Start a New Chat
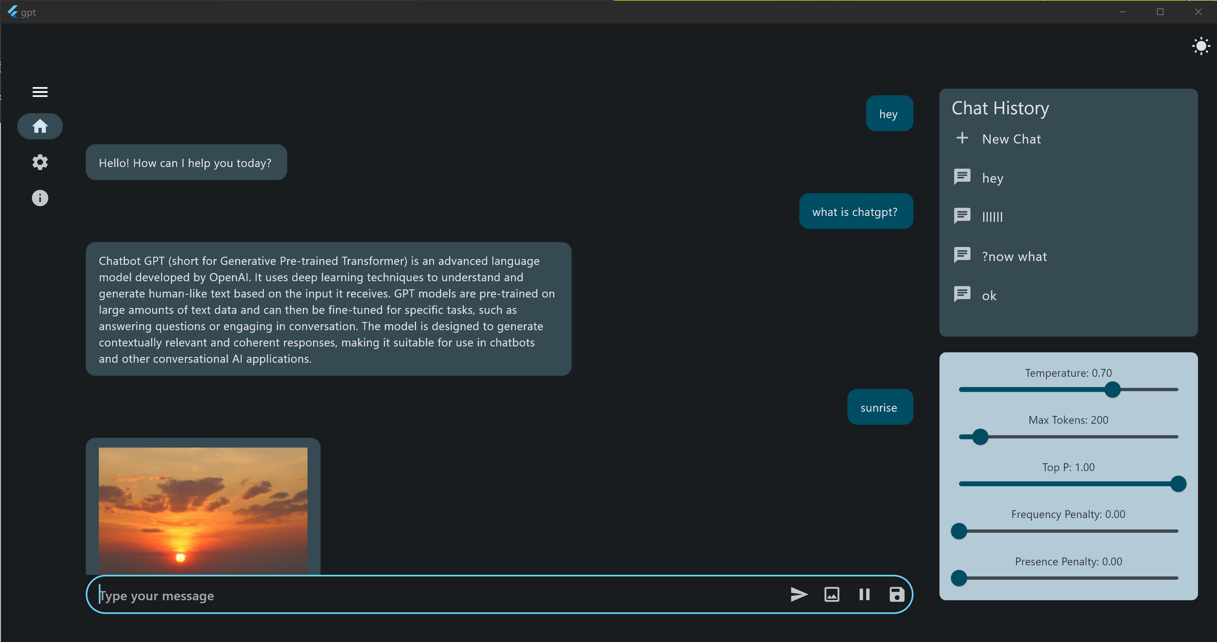 (1011, 139)
